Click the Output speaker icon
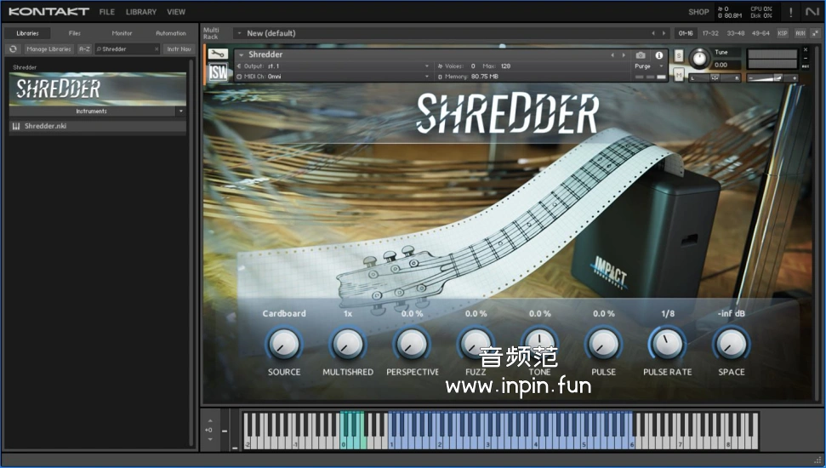The width and height of the screenshot is (826, 468). (x=239, y=66)
